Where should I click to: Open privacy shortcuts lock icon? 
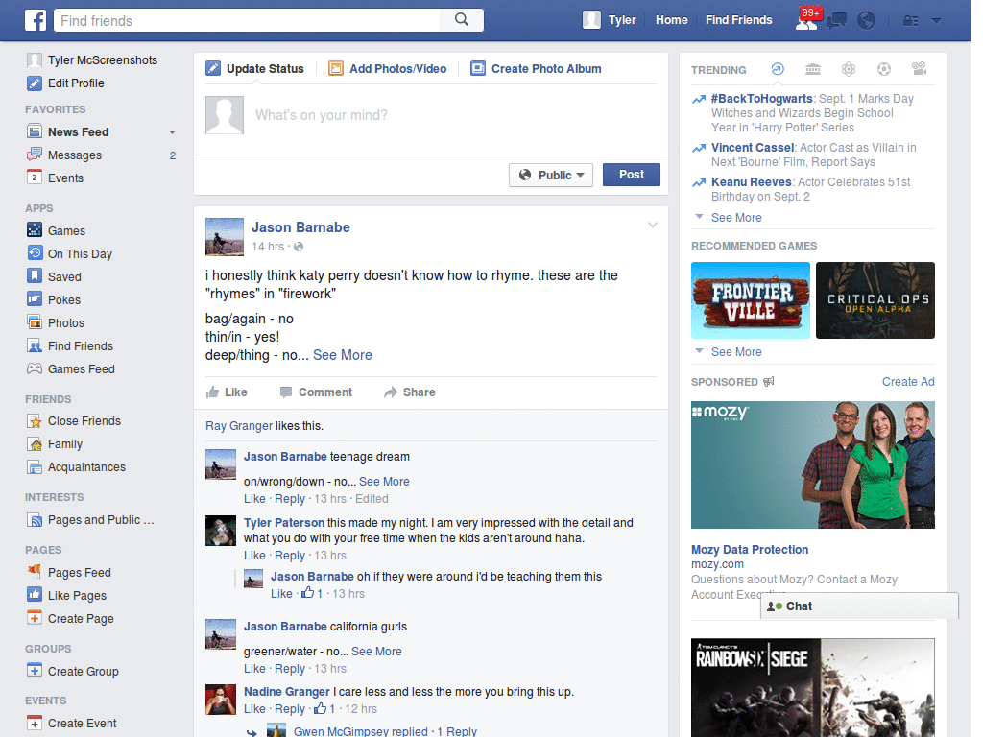tap(910, 21)
